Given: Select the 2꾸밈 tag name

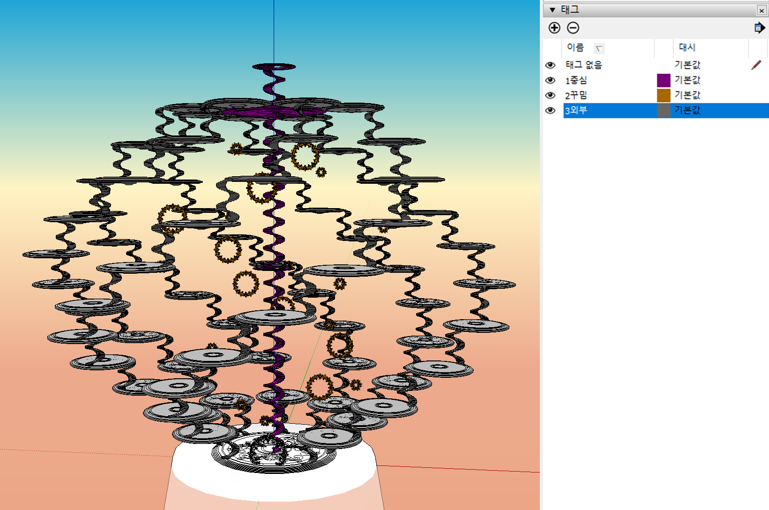Looking at the screenshot, I should [576, 95].
